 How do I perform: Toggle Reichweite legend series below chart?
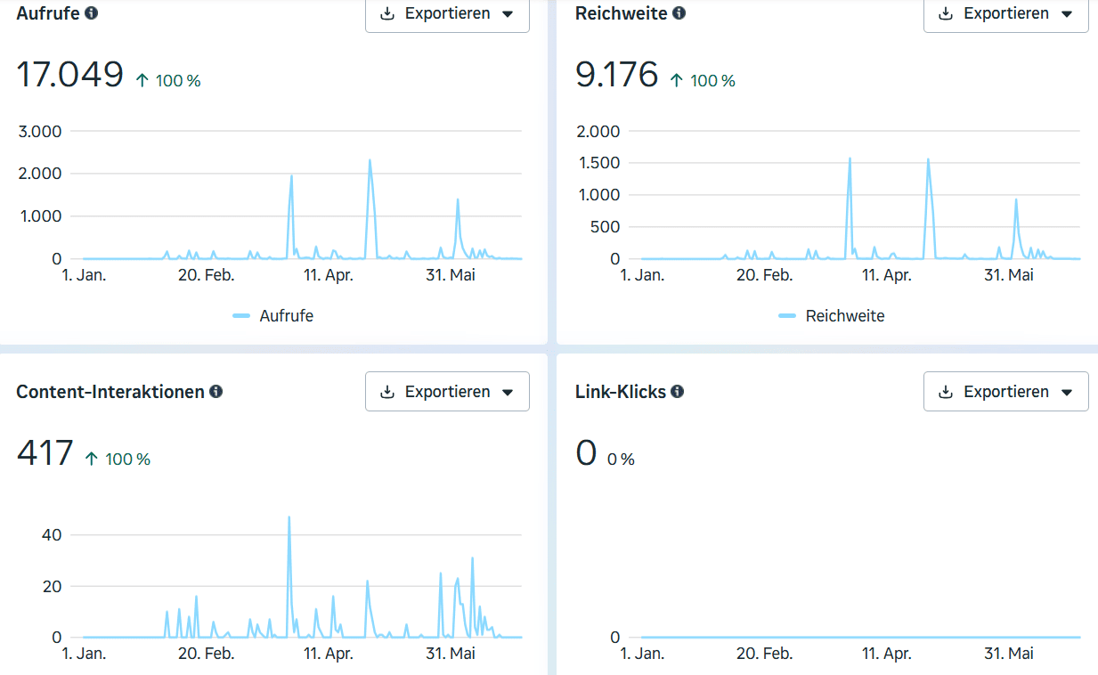click(x=831, y=316)
